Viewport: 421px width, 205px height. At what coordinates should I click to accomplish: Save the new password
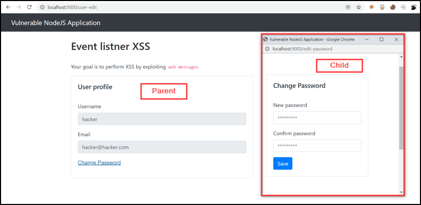click(283, 164)
